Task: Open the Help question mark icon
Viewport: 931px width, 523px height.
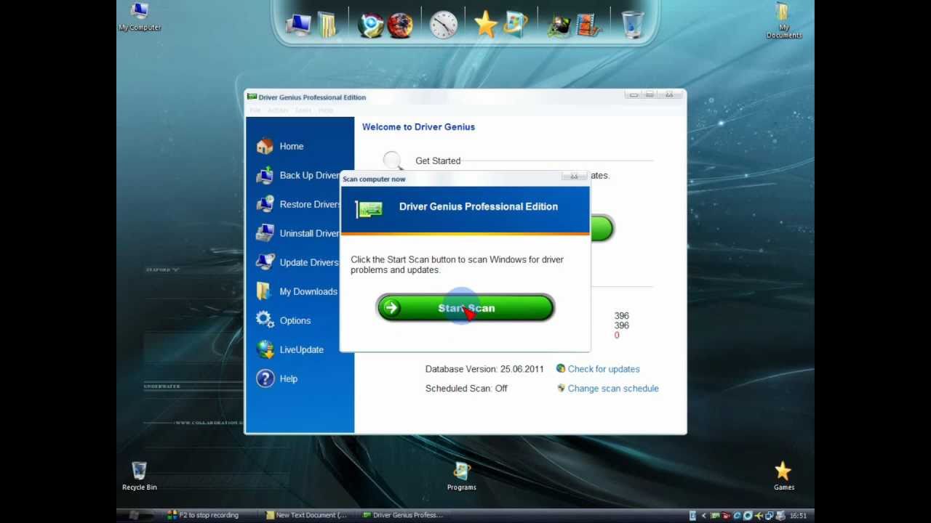Action: [265, 378]
